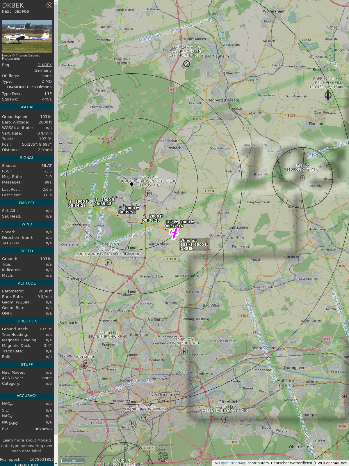Click the Ober-Moerlen EDFP airfield symbol
The image size is (349, 466).
(187, 63)
